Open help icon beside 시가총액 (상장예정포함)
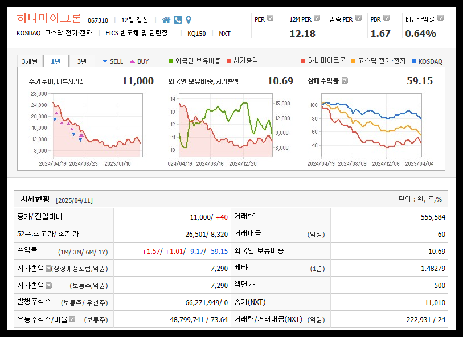Screen dimensions: 463x337 [x=48, y=268]
